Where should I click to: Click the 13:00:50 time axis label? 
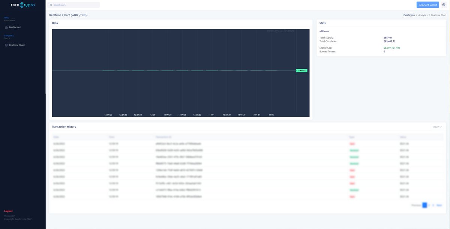[197, 115]
